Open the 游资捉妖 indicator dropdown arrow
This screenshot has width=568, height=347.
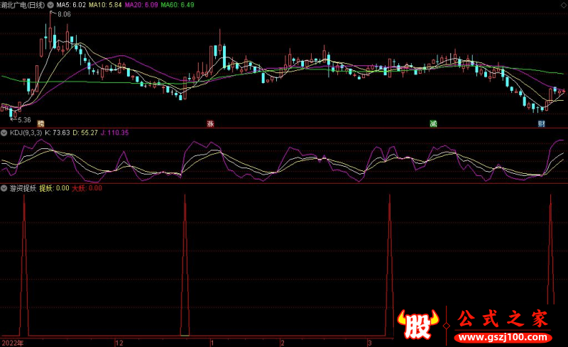(x=4, y=188)
